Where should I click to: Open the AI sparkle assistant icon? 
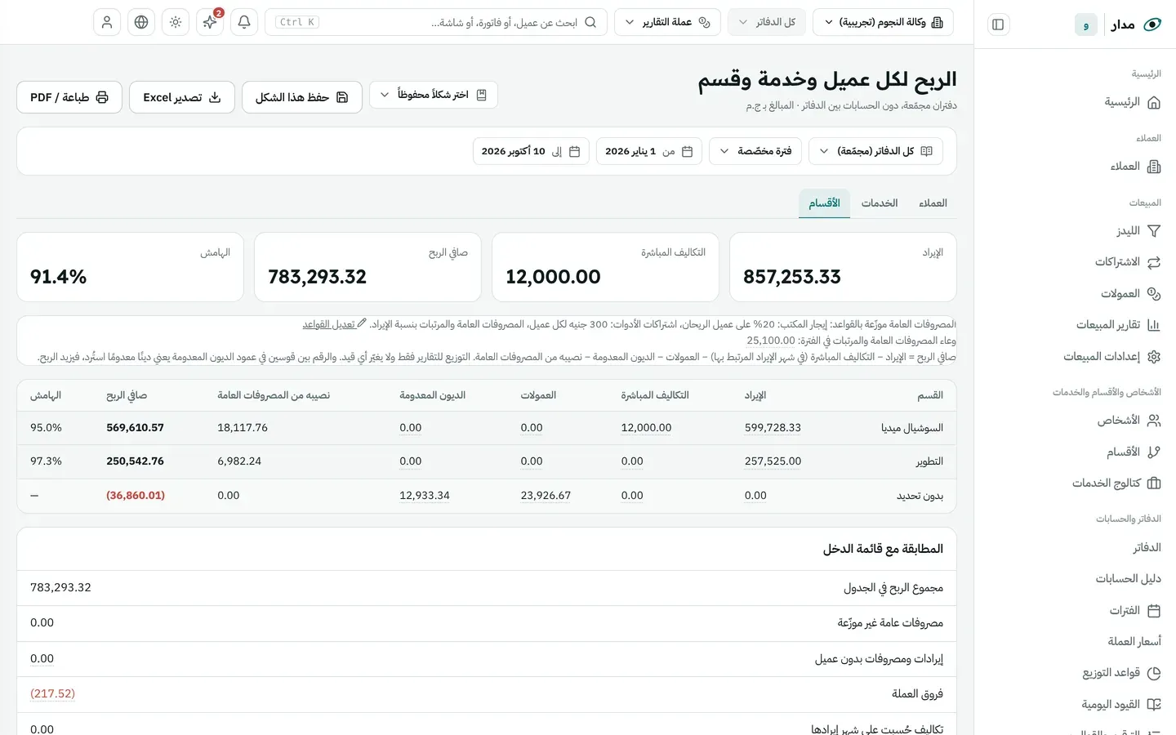(210, 22)
